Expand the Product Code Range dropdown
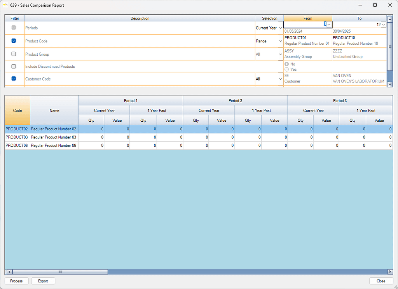Viewport: 398px width, 289px height. coord(281,41)
